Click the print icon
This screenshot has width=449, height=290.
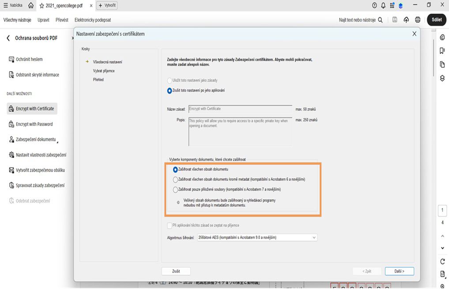pyautogui.click(x=418, y=20)
